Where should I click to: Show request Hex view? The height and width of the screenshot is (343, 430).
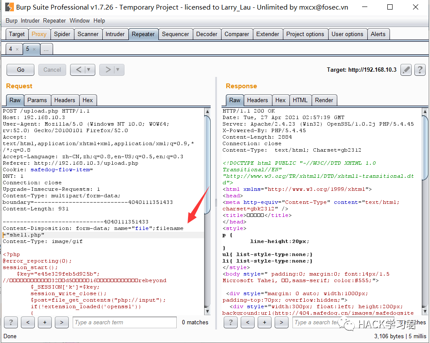pos(87,100)
